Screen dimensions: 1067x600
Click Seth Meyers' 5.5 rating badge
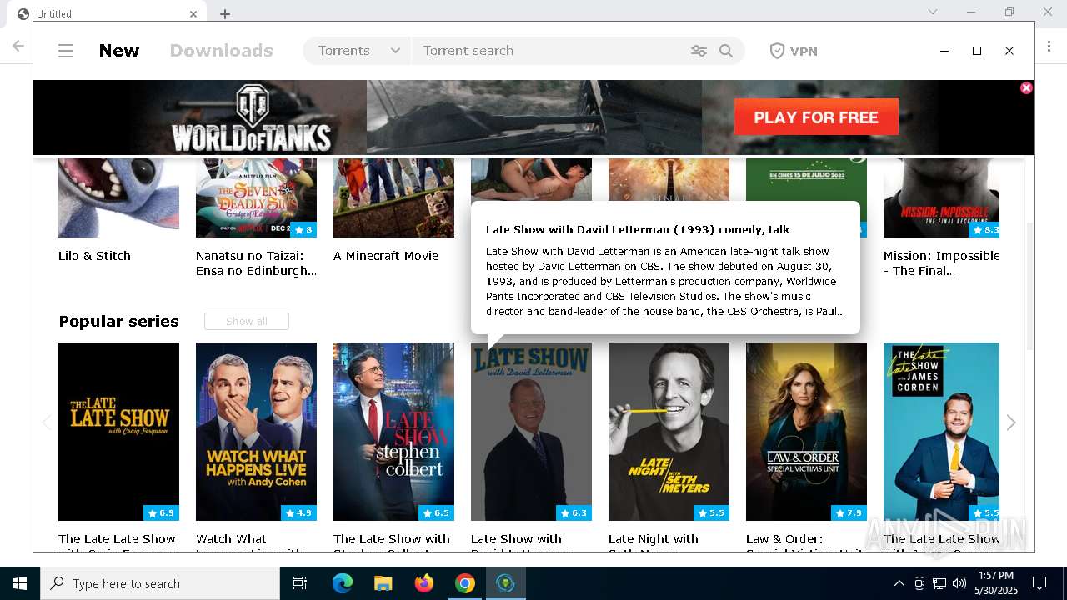point(711,513)
